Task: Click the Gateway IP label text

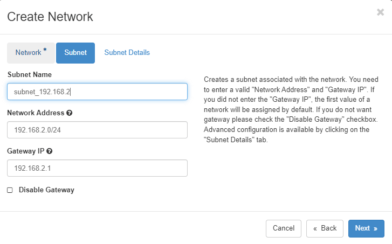Action: (26, 151)
